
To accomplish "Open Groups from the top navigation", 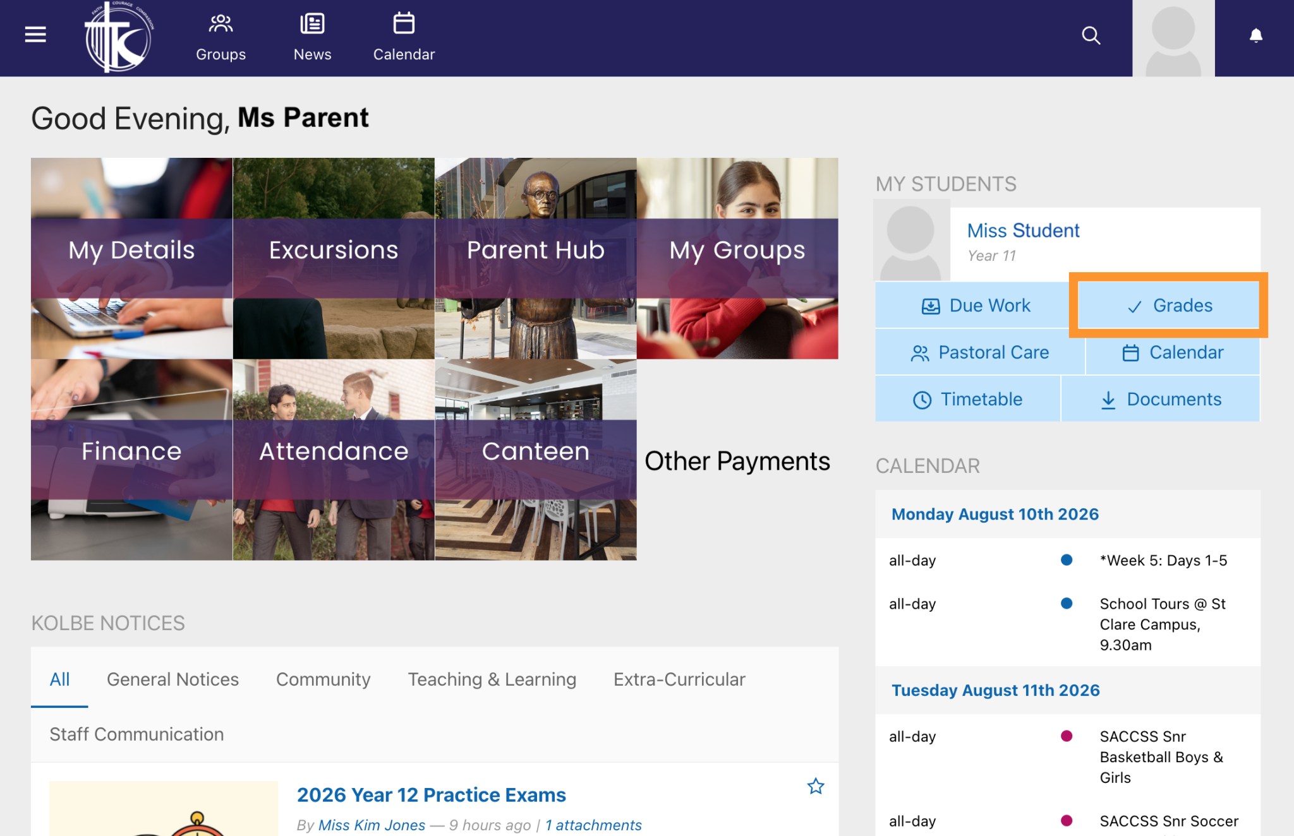I will [221, 38].
